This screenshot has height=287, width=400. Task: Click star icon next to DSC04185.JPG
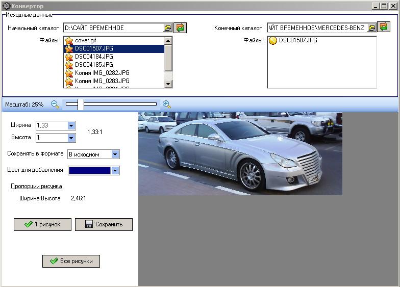pyautogui.click(x=69, y=65)
